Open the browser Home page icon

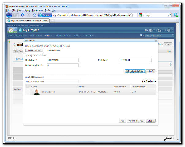tap(34, 15)
